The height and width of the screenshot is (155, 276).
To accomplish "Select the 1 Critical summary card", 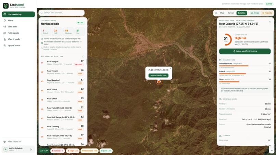I will point(46,32).
